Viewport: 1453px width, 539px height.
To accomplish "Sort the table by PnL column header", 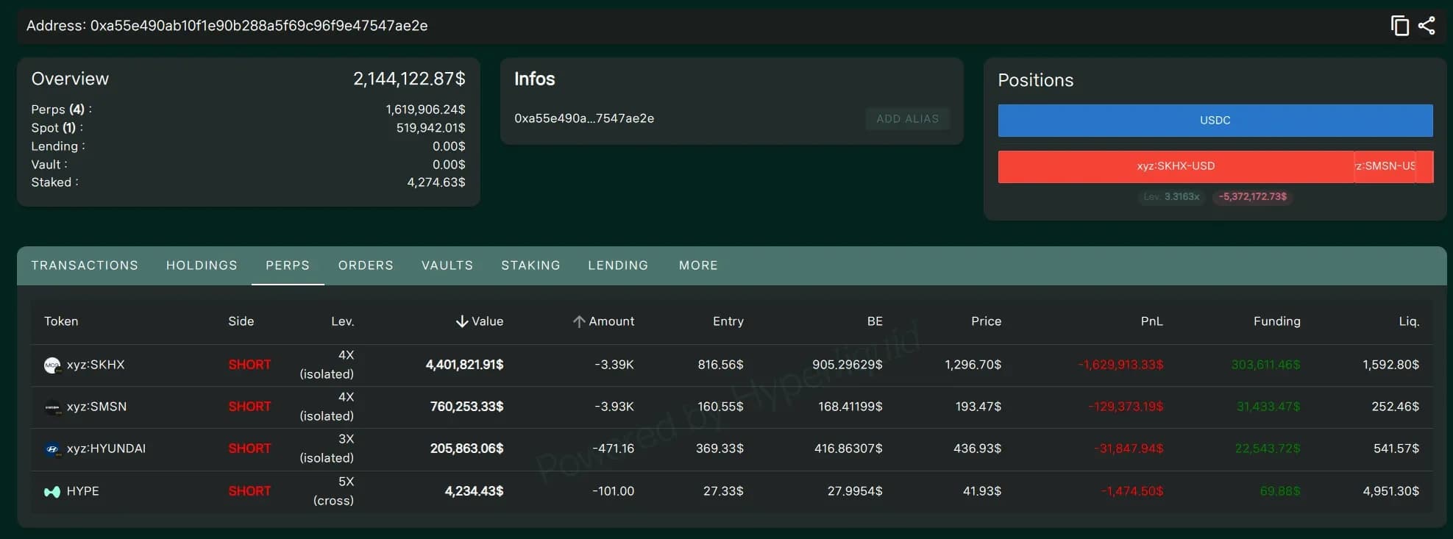I will 1151,321.
